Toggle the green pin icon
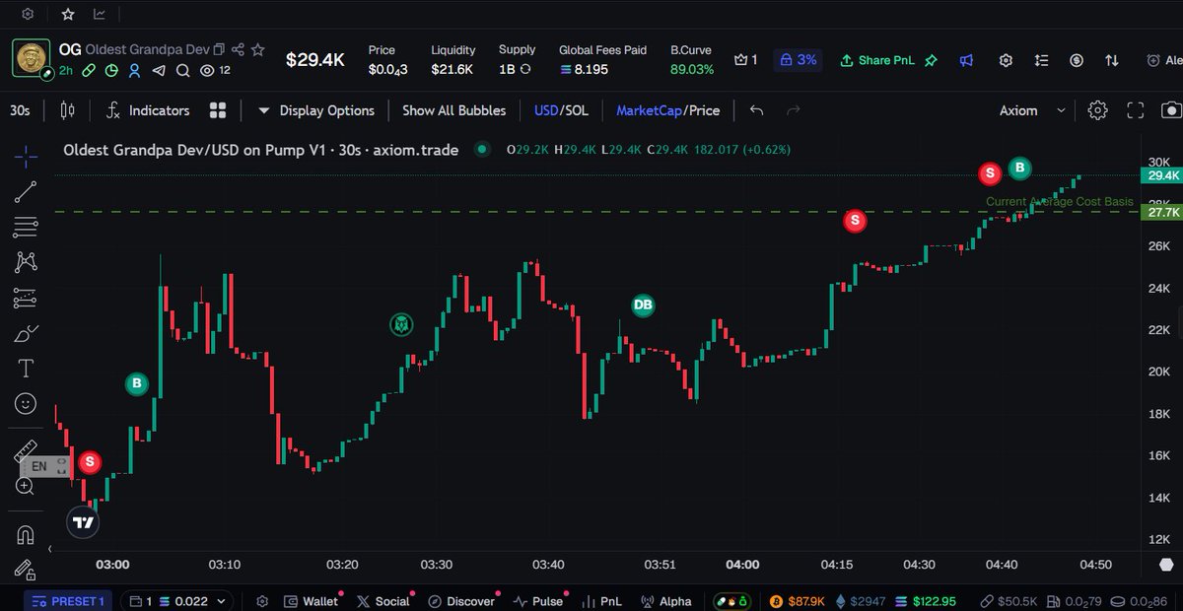This screenshot has width=1183, height=611. point(932,60)
